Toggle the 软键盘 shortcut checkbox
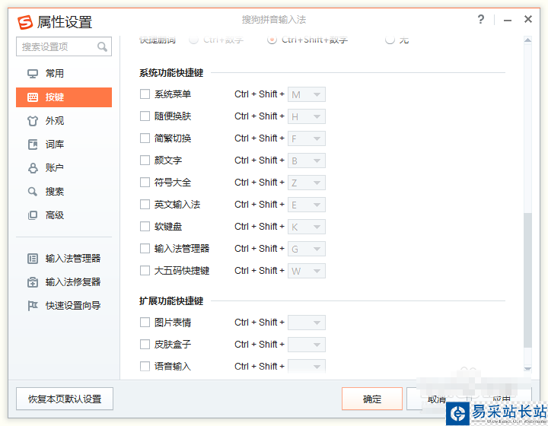548x426 pixels. click(x=145, y=226)
